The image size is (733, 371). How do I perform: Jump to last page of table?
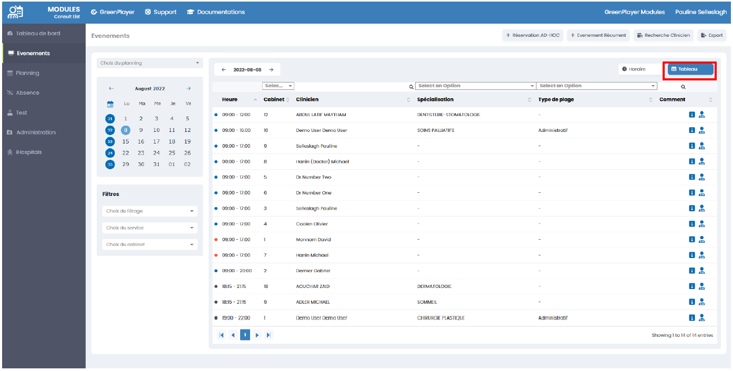pos(269,335)
